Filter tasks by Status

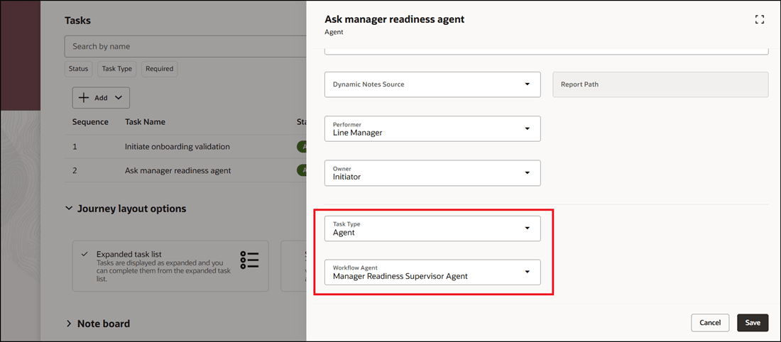coord(79,69)
